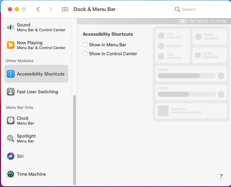The width and height of the screenshot is (231, 187).
Task: Enable Show in Control Center checkbox
Action: [85, 54]
